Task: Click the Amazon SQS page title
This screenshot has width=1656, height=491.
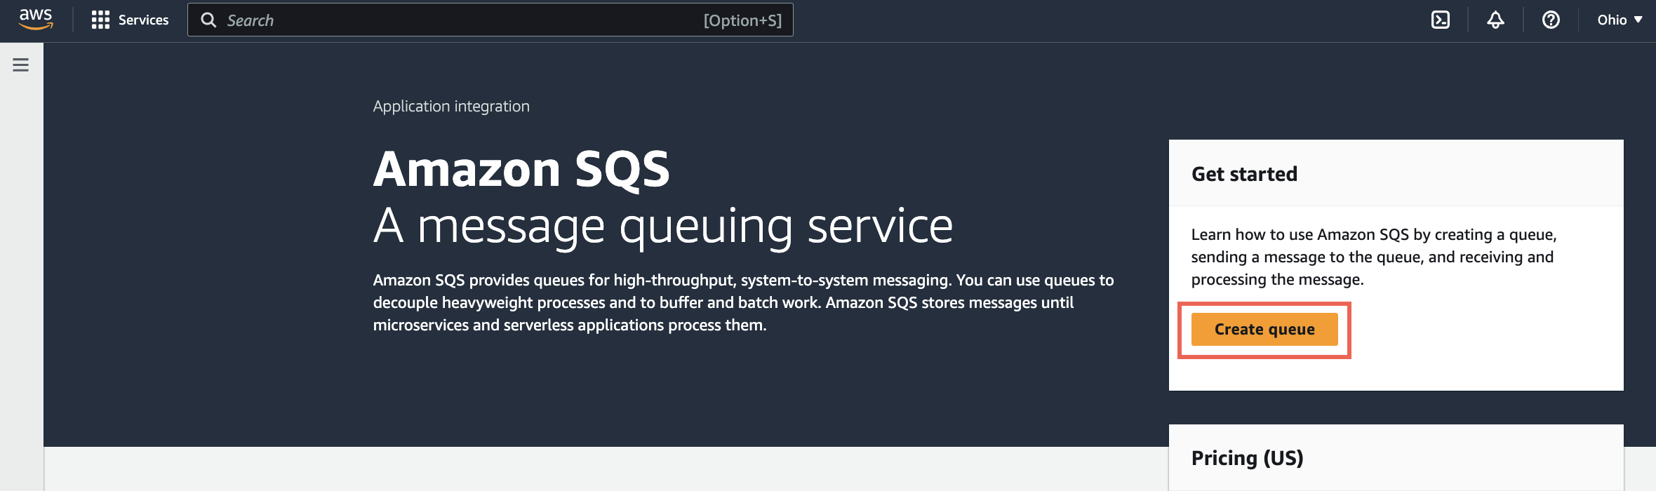Action: pos(521,169)
